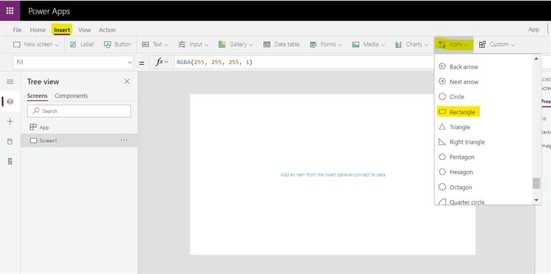The width and height of the screenshot is (551, 274).
Task: Click the plus Insert icon in left rail
Action: [x=10, y=122]
